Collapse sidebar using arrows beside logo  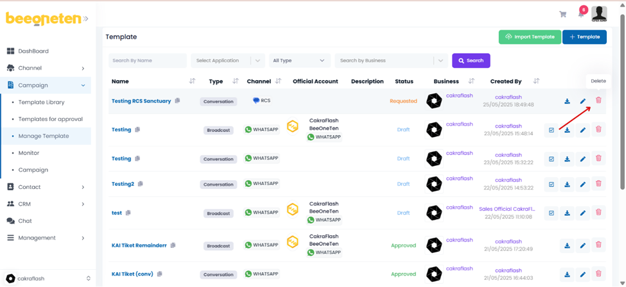(85, 19)
